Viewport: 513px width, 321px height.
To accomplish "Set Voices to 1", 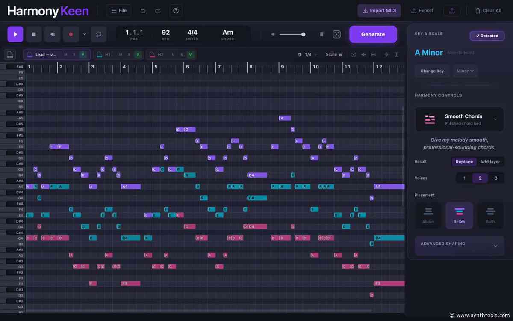I will click(x=464, y=178).
